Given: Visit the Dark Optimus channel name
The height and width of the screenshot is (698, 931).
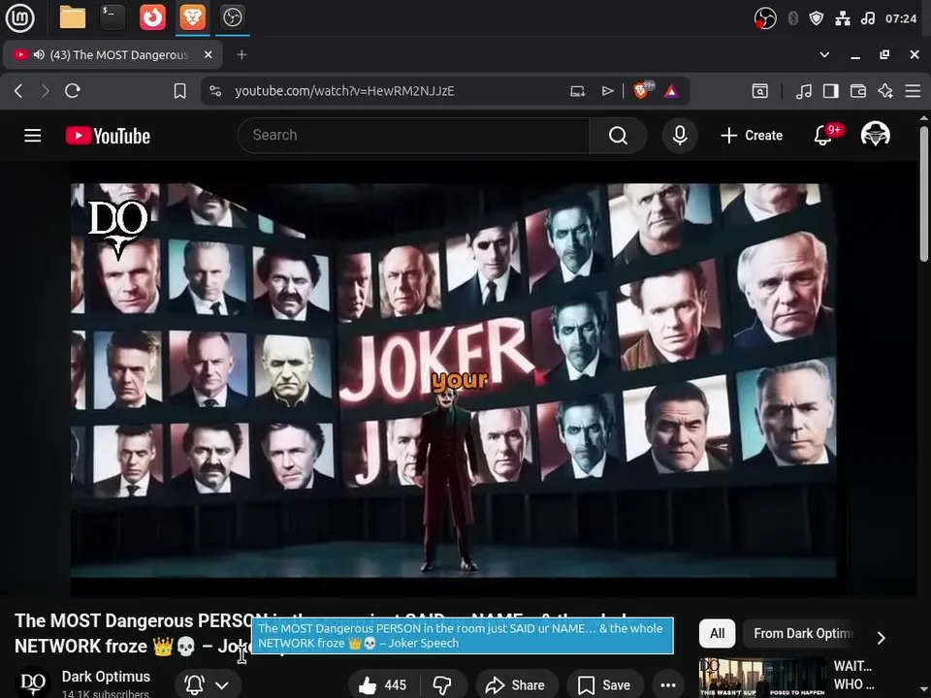Looking at the screenshot, I should [x=107, y=676].
